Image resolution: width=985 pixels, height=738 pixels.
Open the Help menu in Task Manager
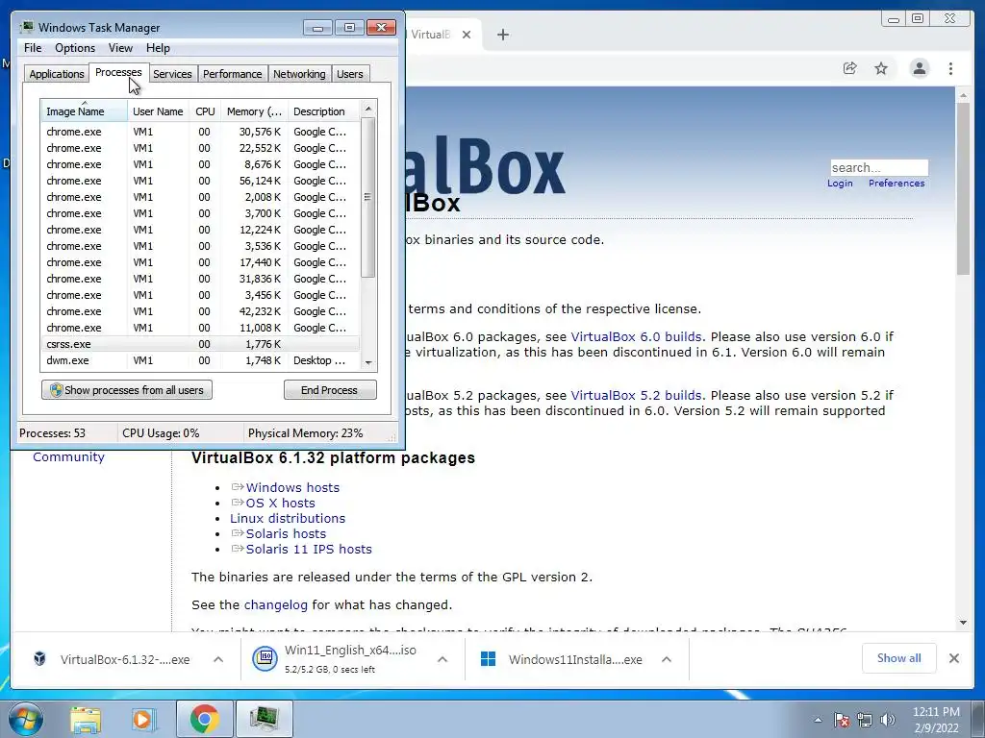click(x=158, y=48)
